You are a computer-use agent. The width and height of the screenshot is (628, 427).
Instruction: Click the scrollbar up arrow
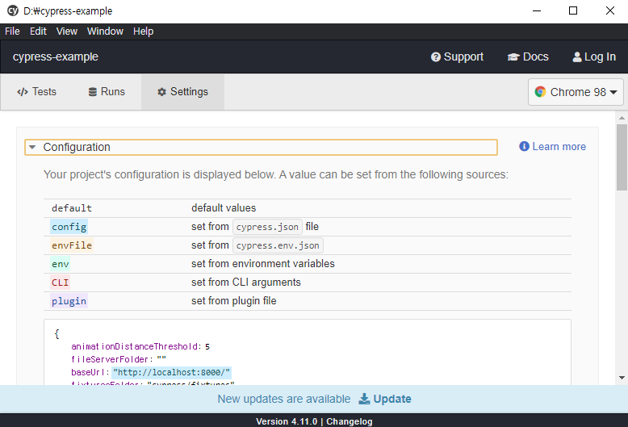coord(622,118)
